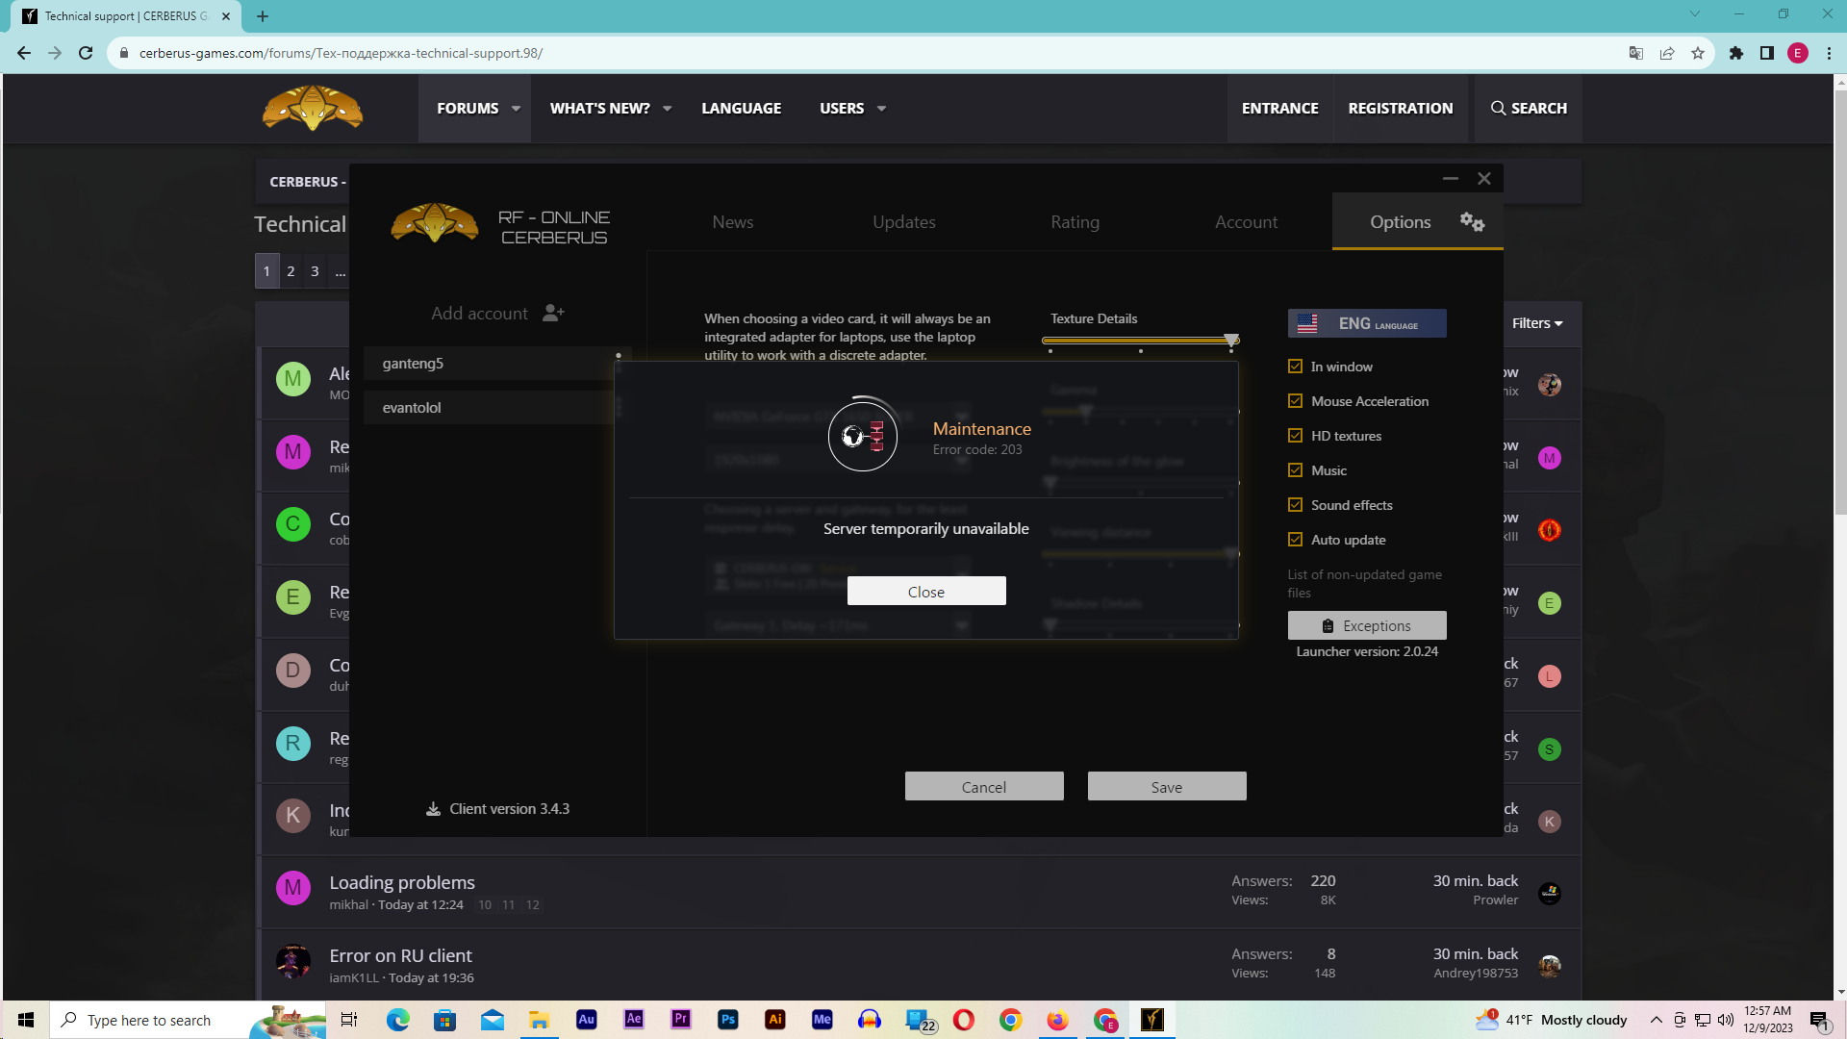Screen dimensions: 1847x1039
Task: Switch to the Rating tab
Action: point(1075,222)
